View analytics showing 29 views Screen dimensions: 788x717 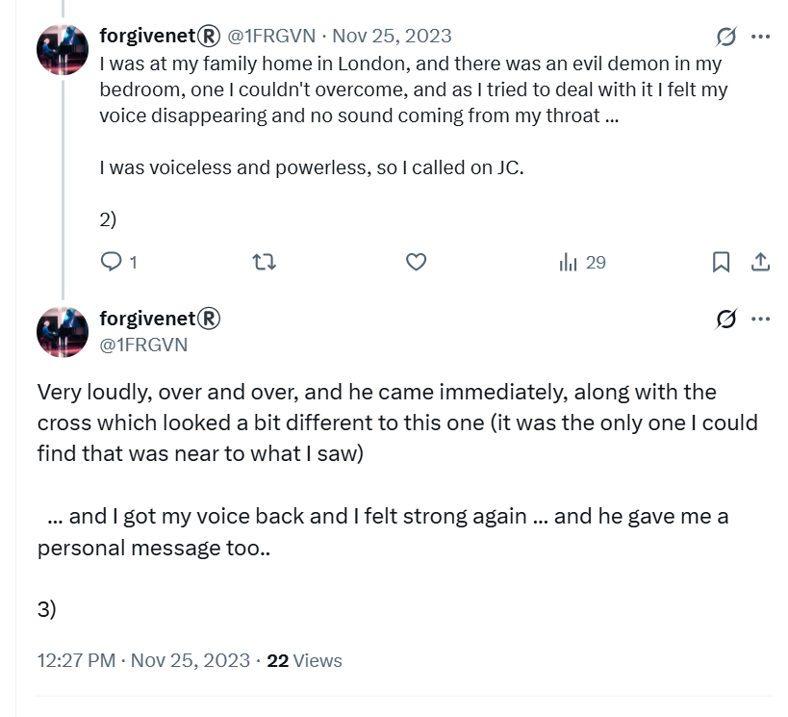click(582, 262)
